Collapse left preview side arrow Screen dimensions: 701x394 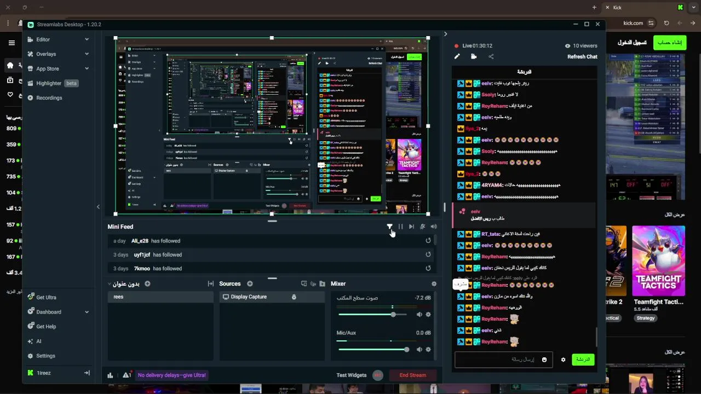coord(98,207)
